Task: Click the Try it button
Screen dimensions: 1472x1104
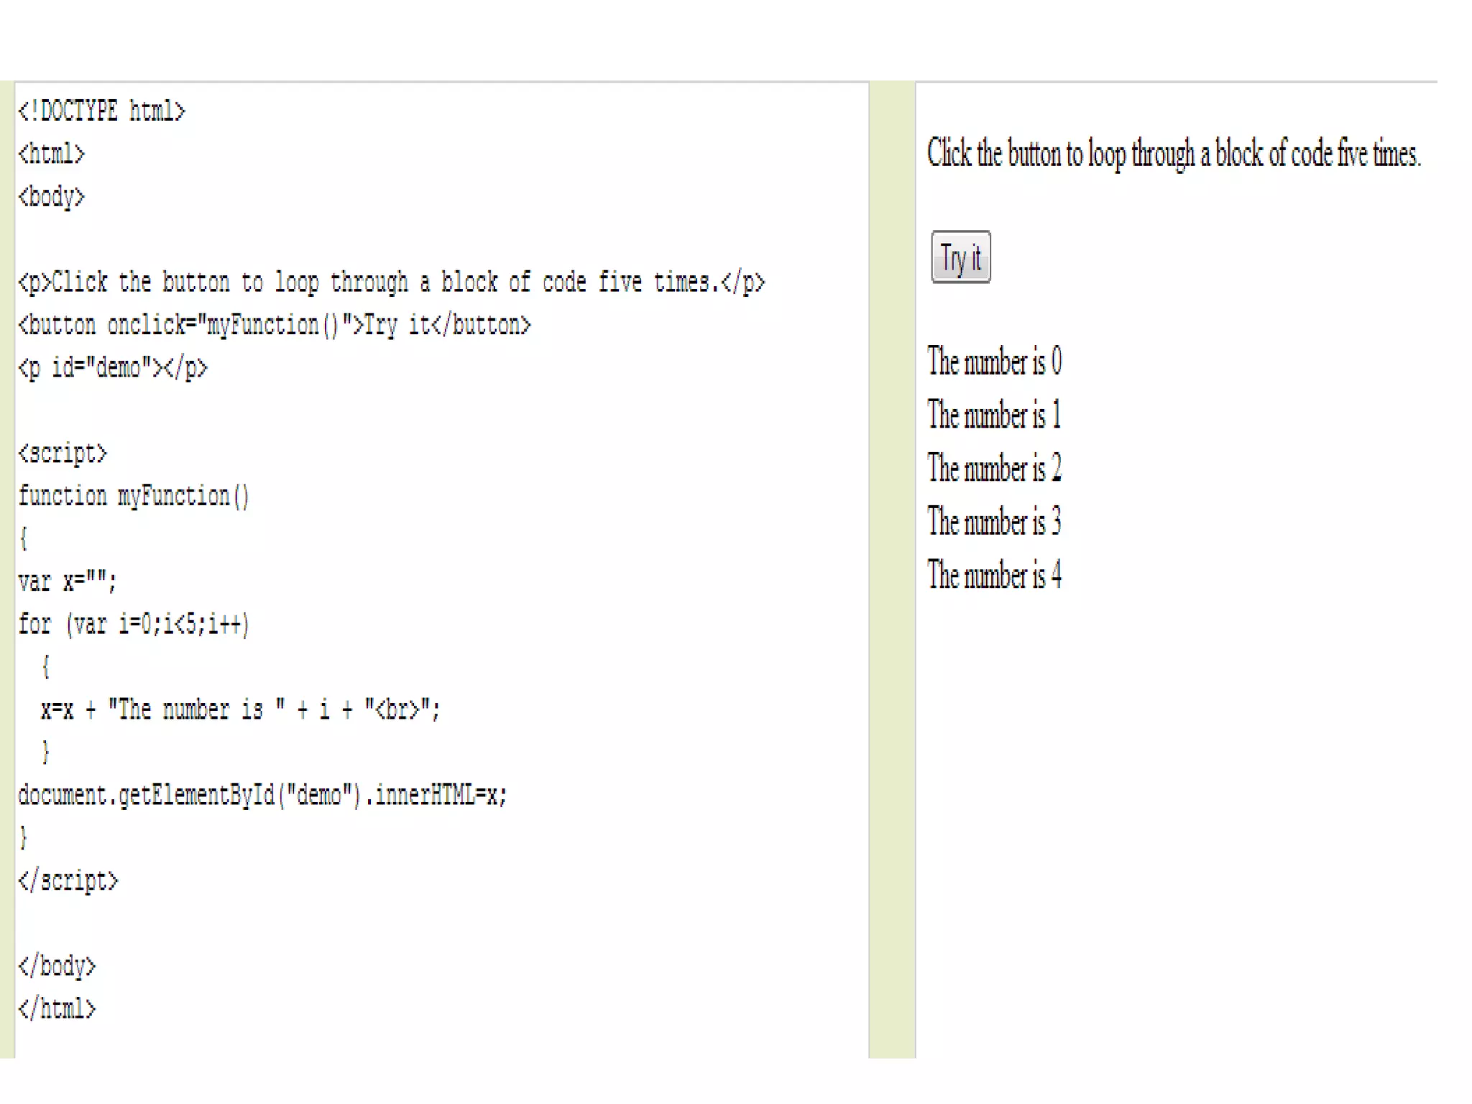Action: click(960, 257)
